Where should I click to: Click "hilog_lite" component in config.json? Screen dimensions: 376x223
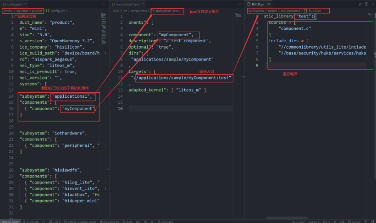pyautogui.click(x=77, y=183)
